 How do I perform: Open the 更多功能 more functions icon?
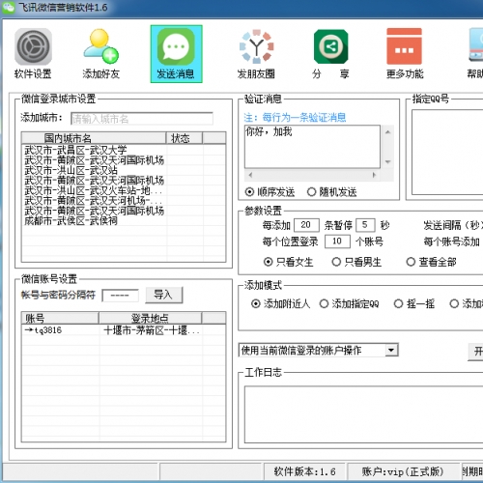coord(405,54)
